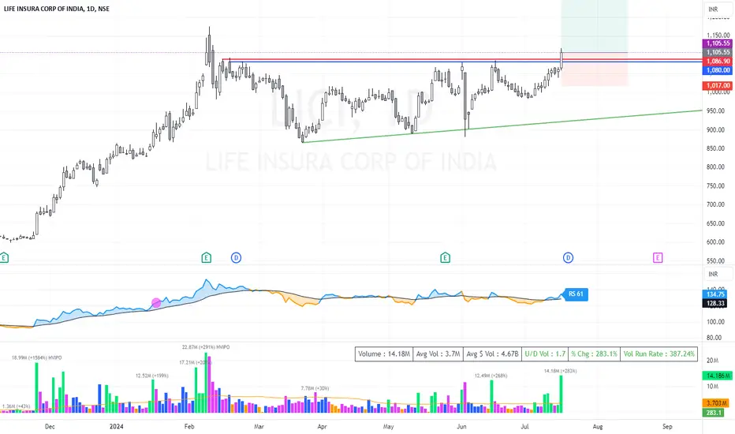Viewport: 735px width, 434px height.
Task: Select the purple 1,105.55 price label
Action: click(x=718, y=43)
